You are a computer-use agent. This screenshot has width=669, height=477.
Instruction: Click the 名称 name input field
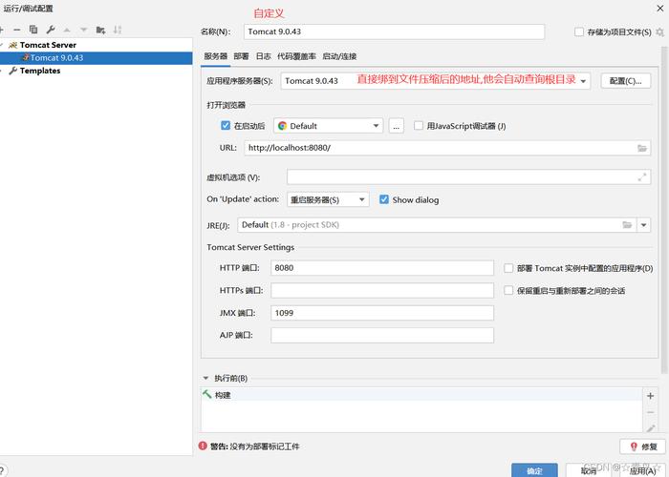(394, 31)
